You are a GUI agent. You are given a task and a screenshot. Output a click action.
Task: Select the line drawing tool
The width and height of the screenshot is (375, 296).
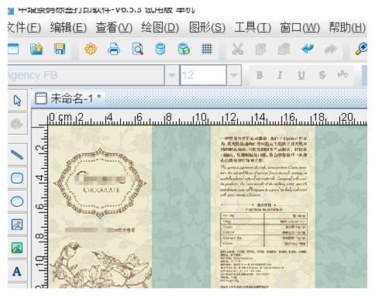coord(17,155)
